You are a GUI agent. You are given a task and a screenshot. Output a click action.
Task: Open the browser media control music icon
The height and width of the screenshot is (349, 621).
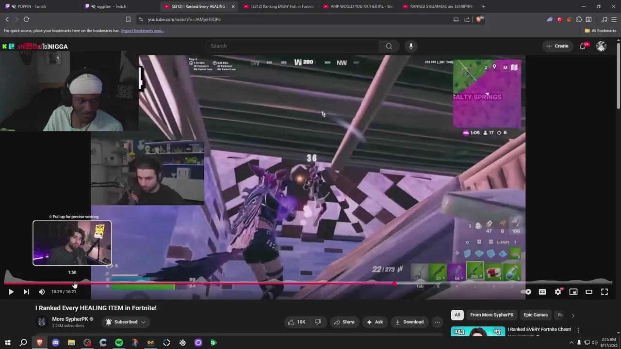pos(604,19)
